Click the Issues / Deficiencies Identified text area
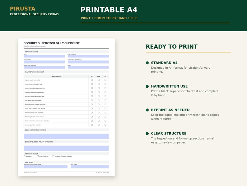Screen dimensions: 247x186 [x=66, y=136]
